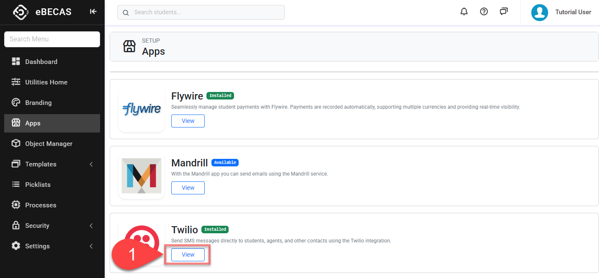
Task: View the Flywire app details
Action: click(x=188, y=121)
